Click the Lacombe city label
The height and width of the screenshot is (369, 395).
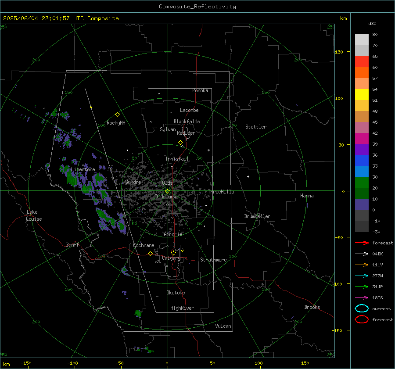pyautogui.click(x=189, y=110)
